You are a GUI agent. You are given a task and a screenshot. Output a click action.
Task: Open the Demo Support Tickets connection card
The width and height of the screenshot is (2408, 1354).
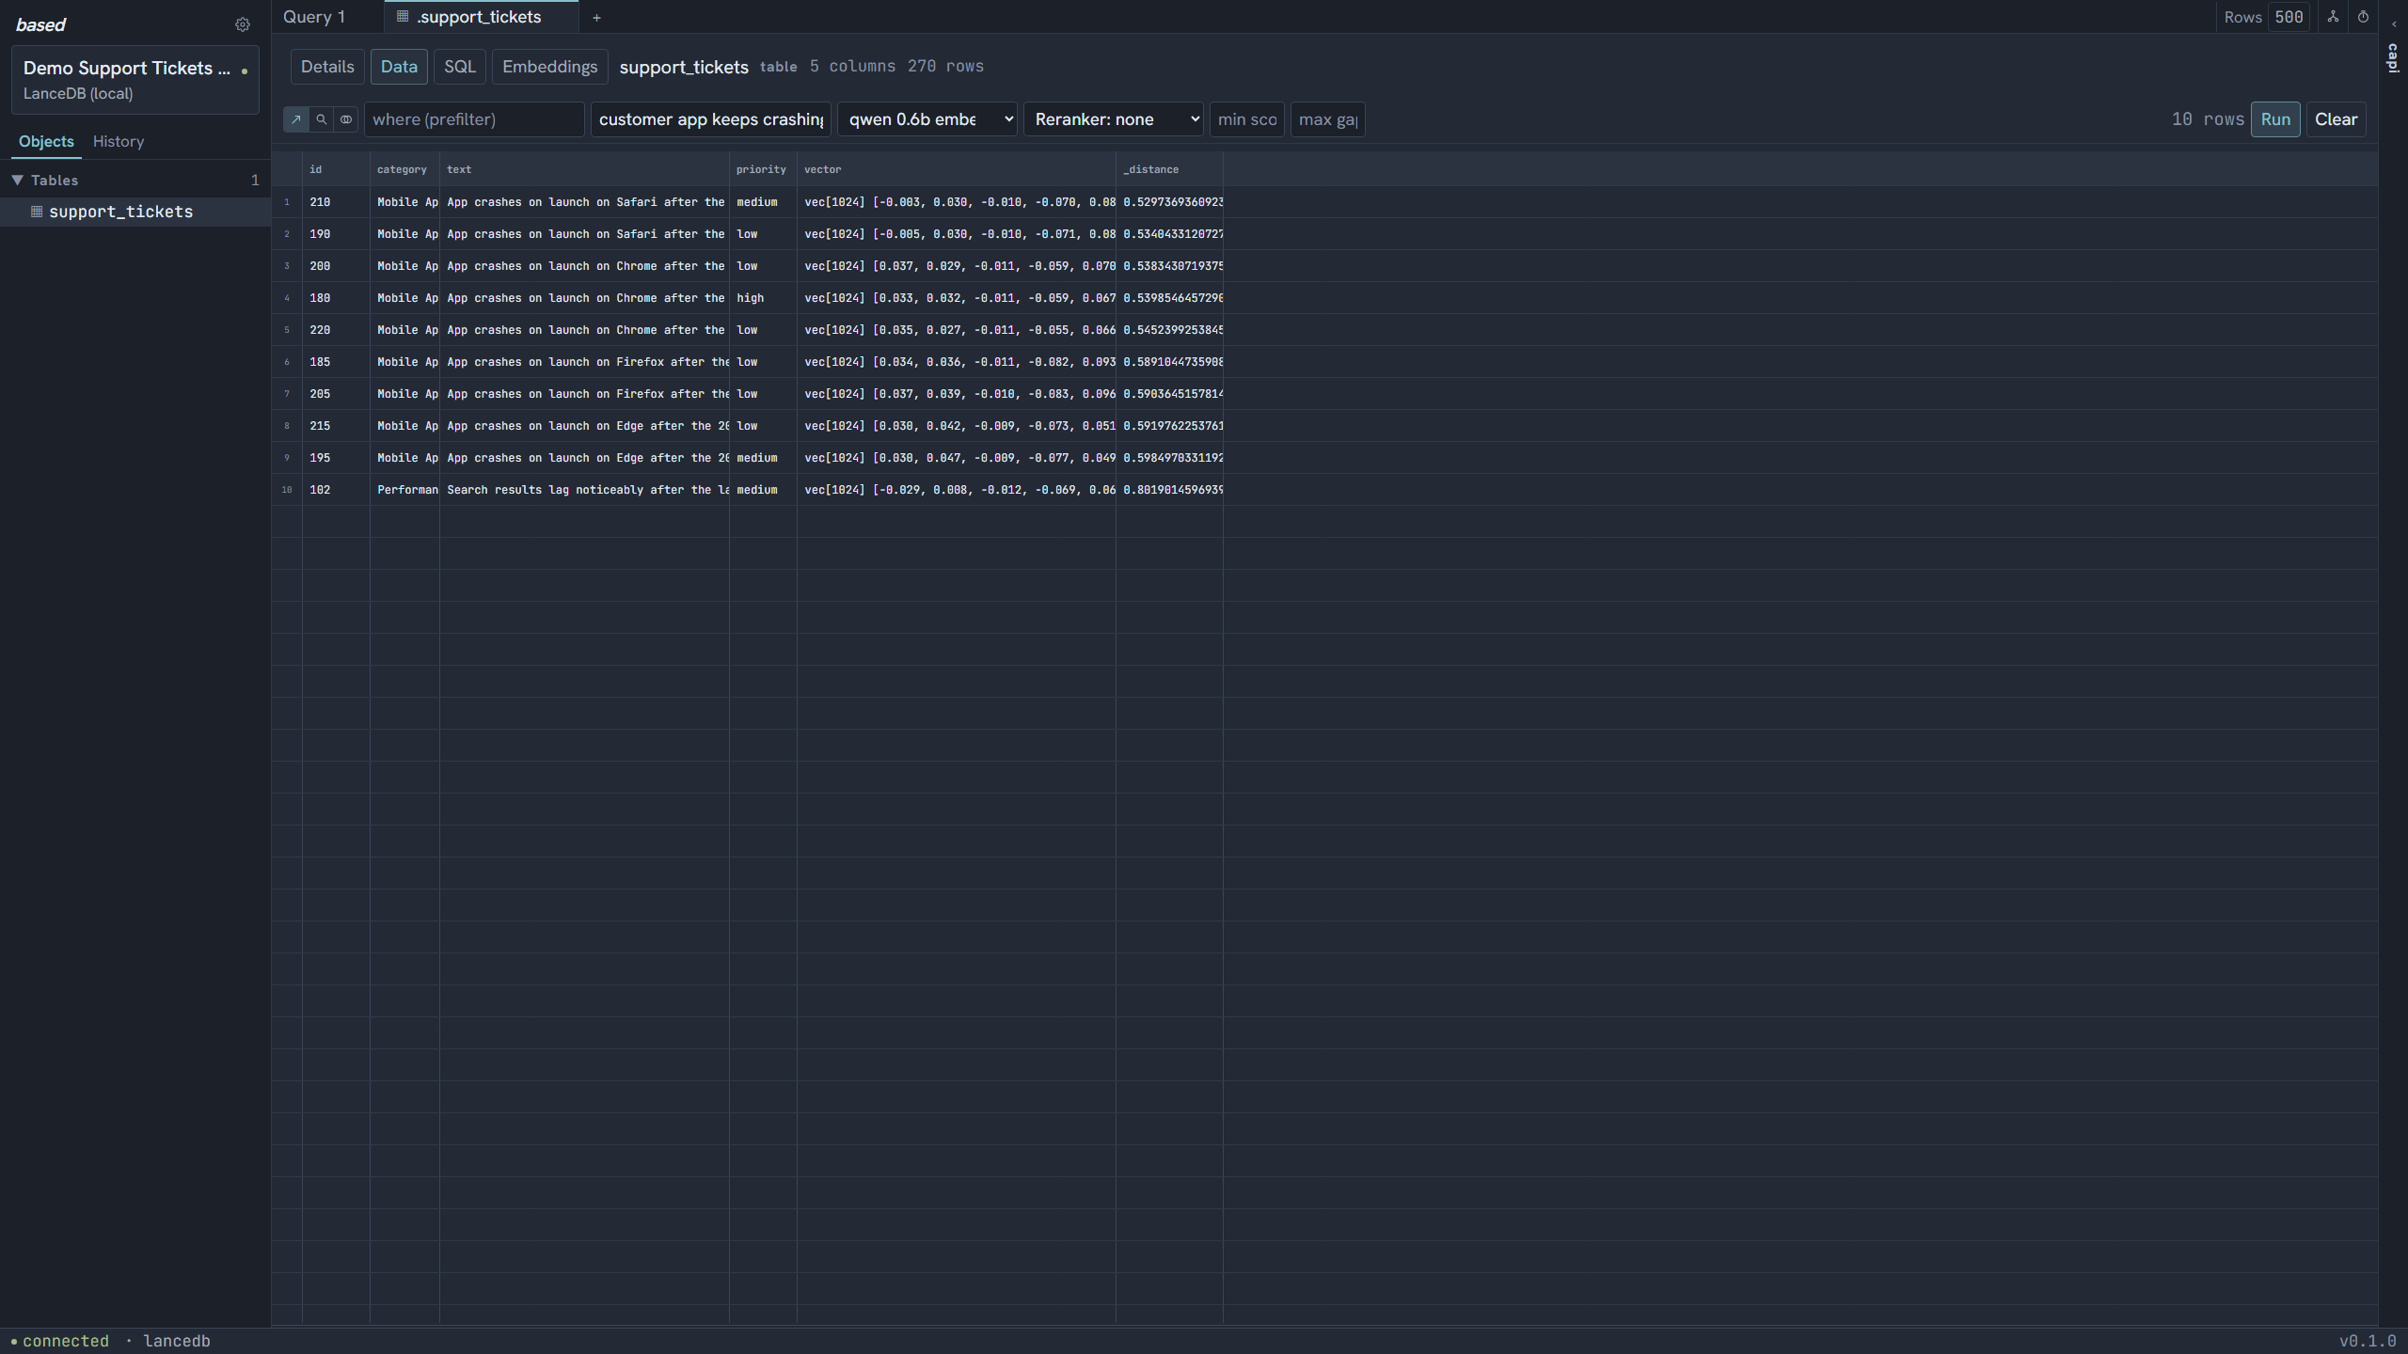tap(135, 80)
